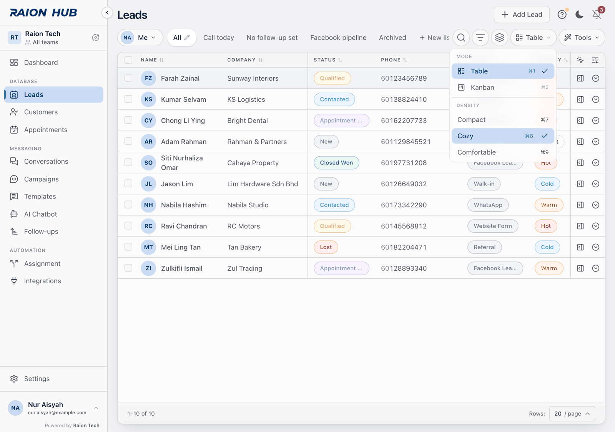Check the Farah Zainal row checkbox
This screenshot has width=615, height=432.
tap(128, 78)
